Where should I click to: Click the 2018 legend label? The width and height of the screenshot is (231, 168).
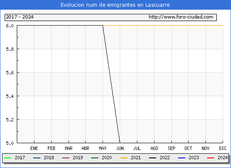tap(49, 157)
